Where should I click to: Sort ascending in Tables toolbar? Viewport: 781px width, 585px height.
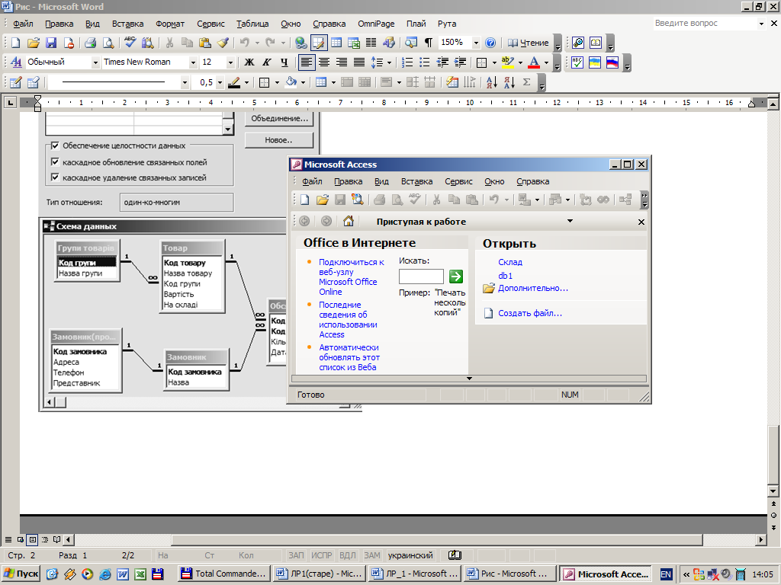pyautogui.click(x=492, y=82)
